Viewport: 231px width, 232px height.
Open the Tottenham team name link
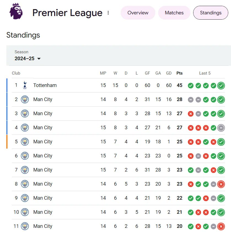[x=45, y=85]
